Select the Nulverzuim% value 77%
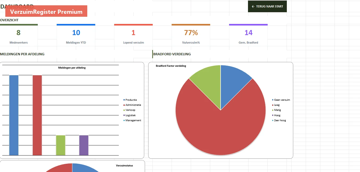360x172 pixels. point(191,33)
